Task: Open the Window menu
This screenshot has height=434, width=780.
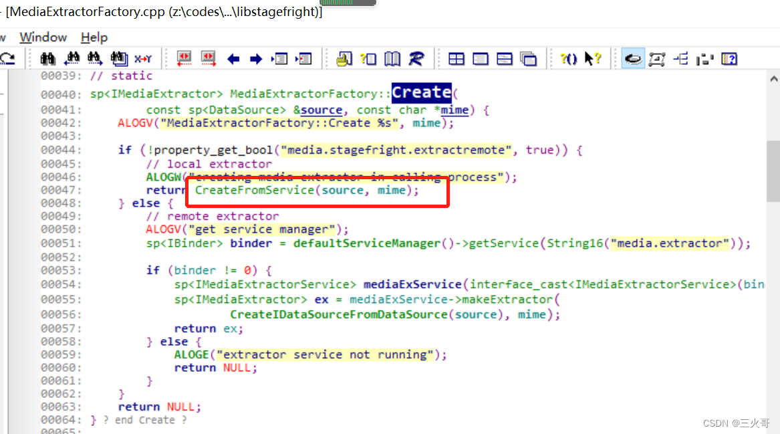Action: click(x=43, y=37)
